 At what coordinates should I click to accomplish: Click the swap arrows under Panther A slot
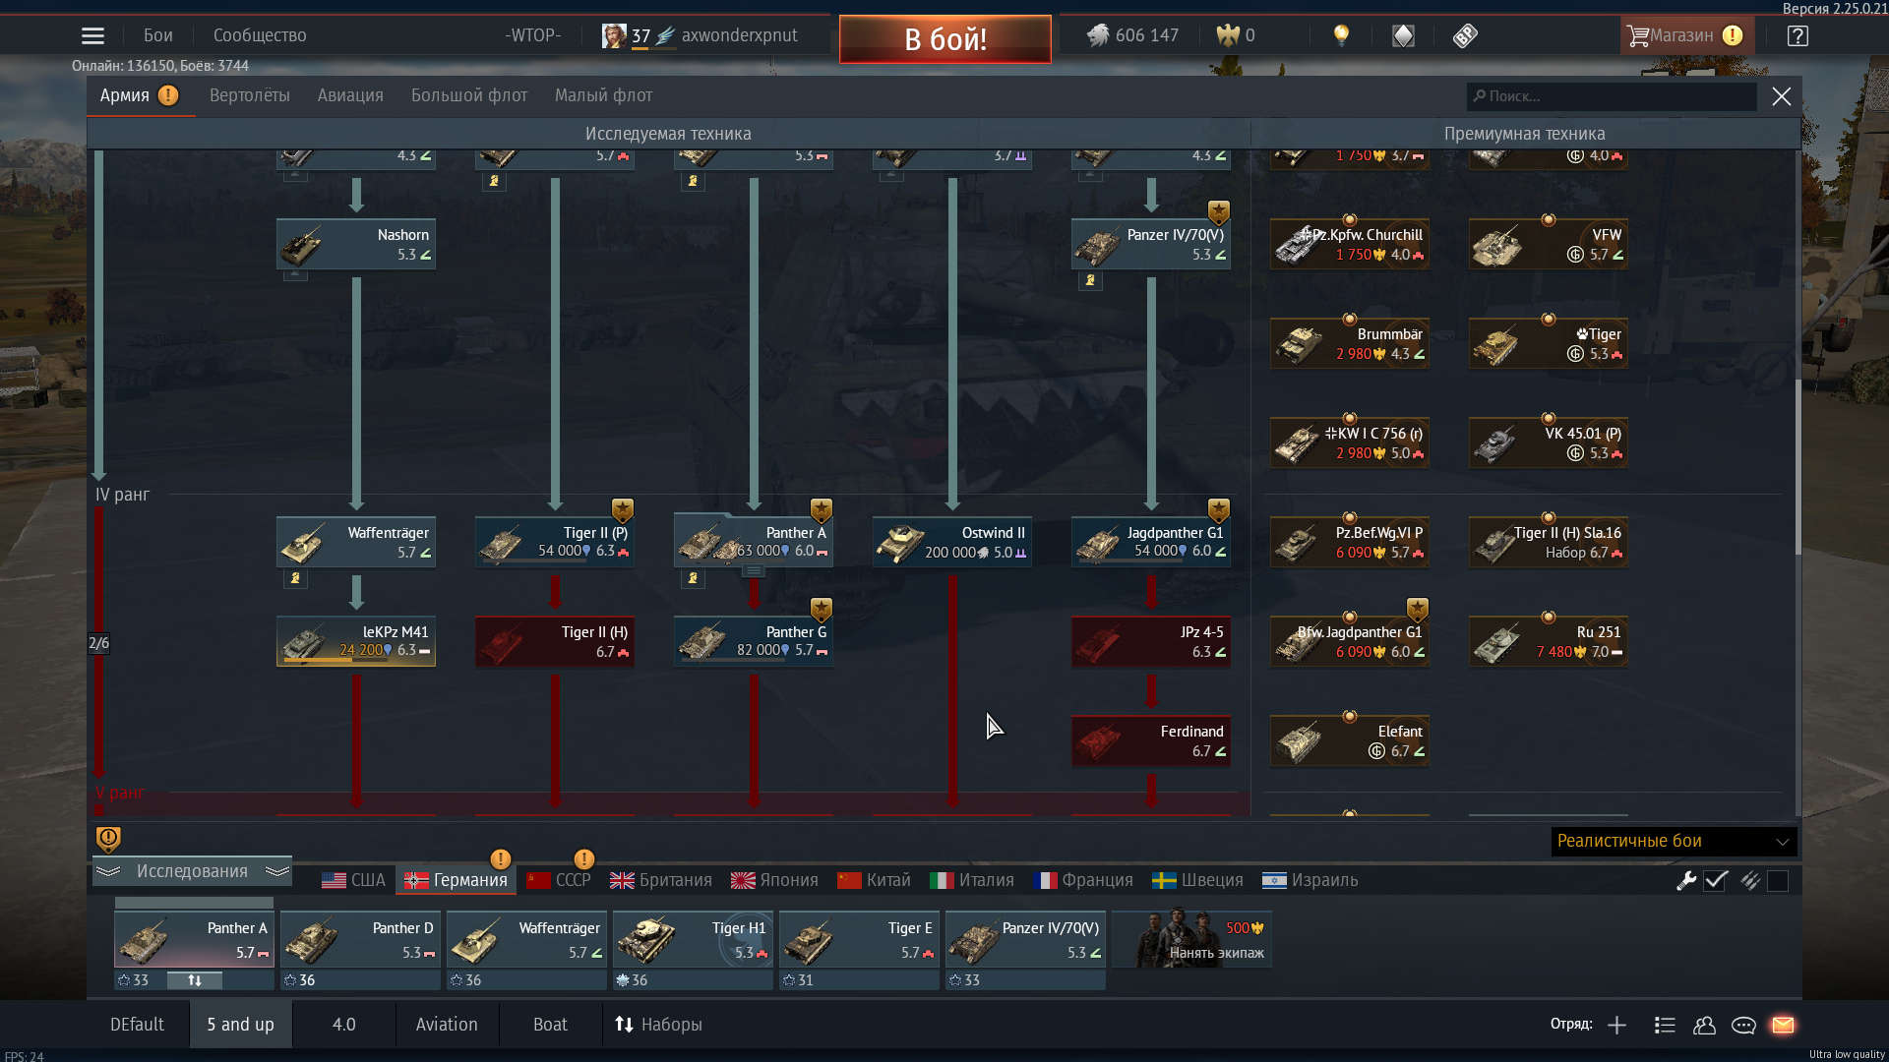coord(195,980)
